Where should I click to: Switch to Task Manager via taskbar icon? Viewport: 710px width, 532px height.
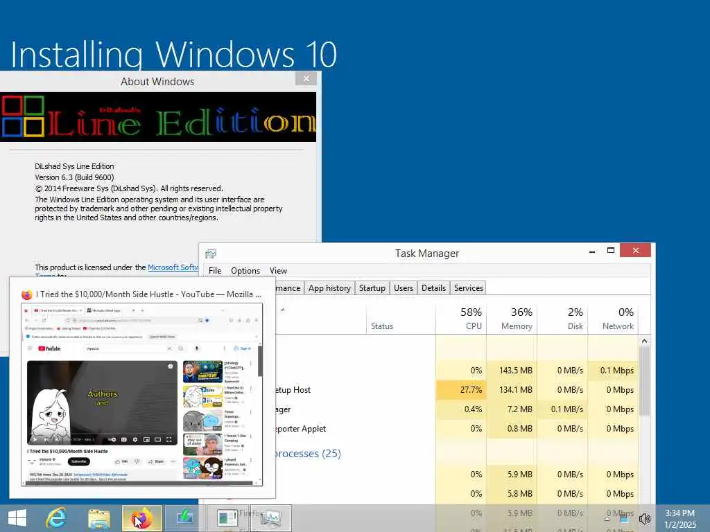click(x=271, y=518)
